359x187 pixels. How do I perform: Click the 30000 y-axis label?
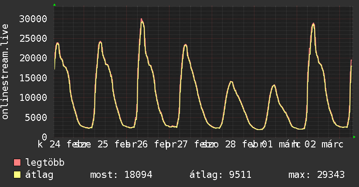pyautogui.click(x=33, y=19)
